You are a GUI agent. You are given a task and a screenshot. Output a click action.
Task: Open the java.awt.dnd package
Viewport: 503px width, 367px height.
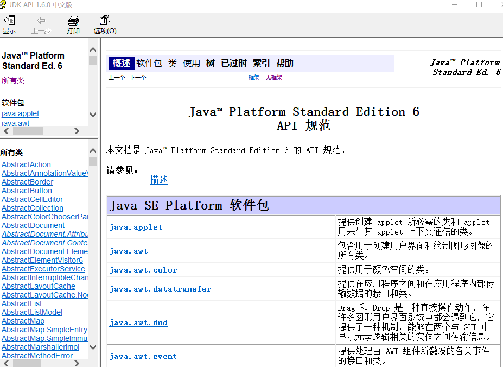[138, 322]
